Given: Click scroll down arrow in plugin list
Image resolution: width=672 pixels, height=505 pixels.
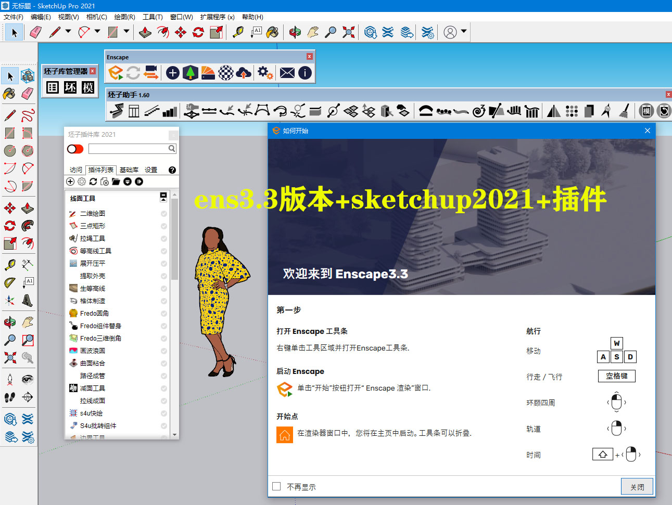Looking at the screenshot, I should click(174, 435).
